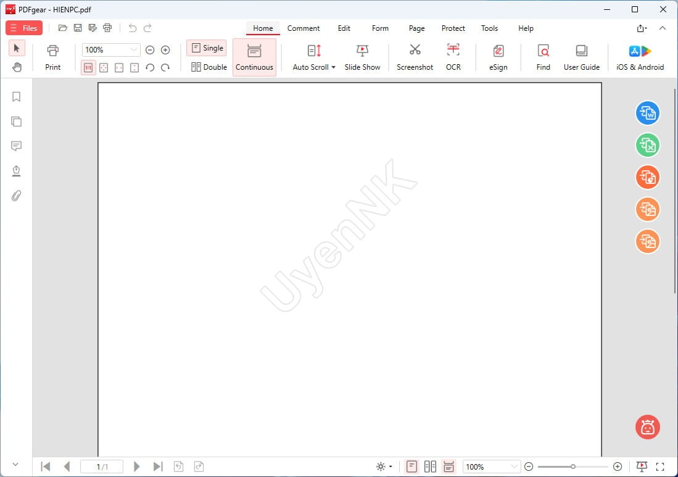Run the OCR tool
Image resolution: width=678 pixels, height=477 pixels.
coord(453,57)
